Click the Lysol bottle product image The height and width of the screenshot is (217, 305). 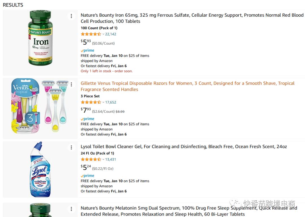click(x=40, y=169)
